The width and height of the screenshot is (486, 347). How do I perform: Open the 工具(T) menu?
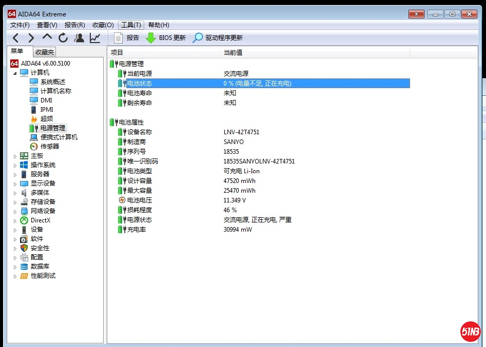131,25
